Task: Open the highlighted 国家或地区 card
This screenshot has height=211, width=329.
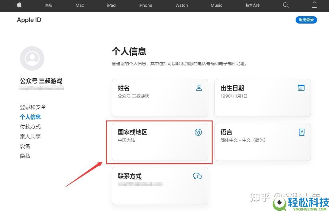Action: pyautogui.click(x=159, y=142)
